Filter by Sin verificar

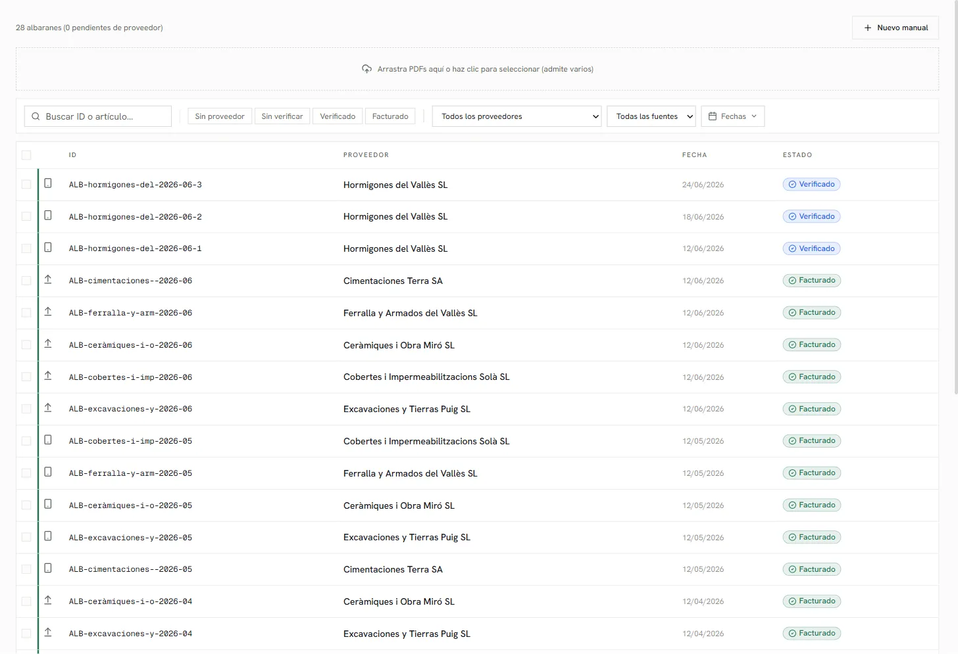click(282, 116)
